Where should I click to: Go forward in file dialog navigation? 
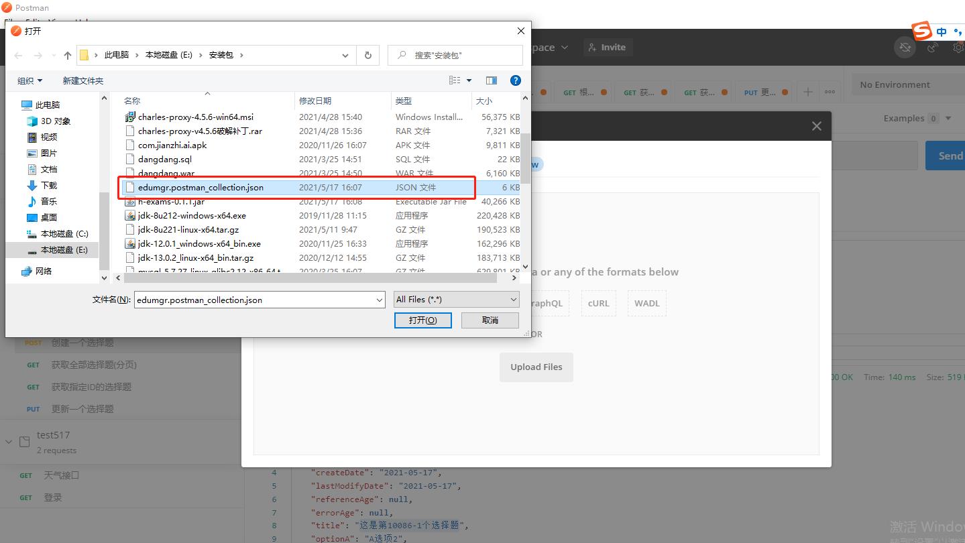tap(38, 55)
